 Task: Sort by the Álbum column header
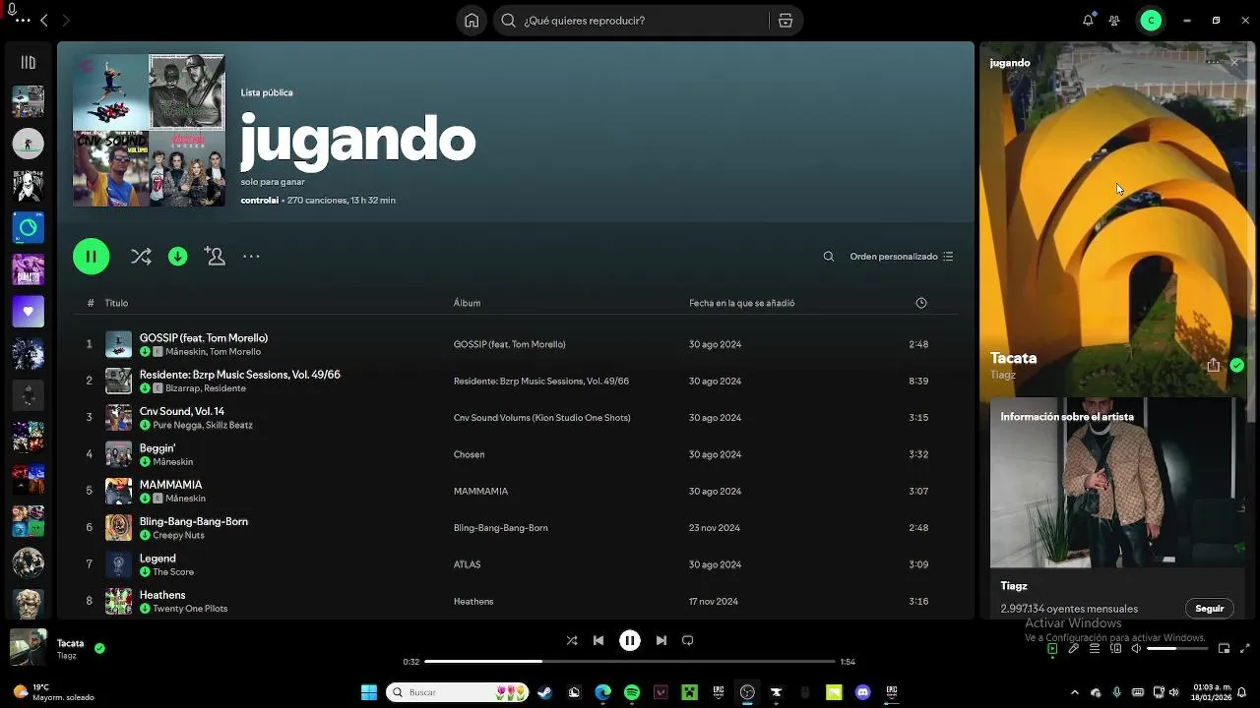467,303
